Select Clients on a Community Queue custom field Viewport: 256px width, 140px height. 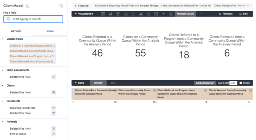coord(32,46)
